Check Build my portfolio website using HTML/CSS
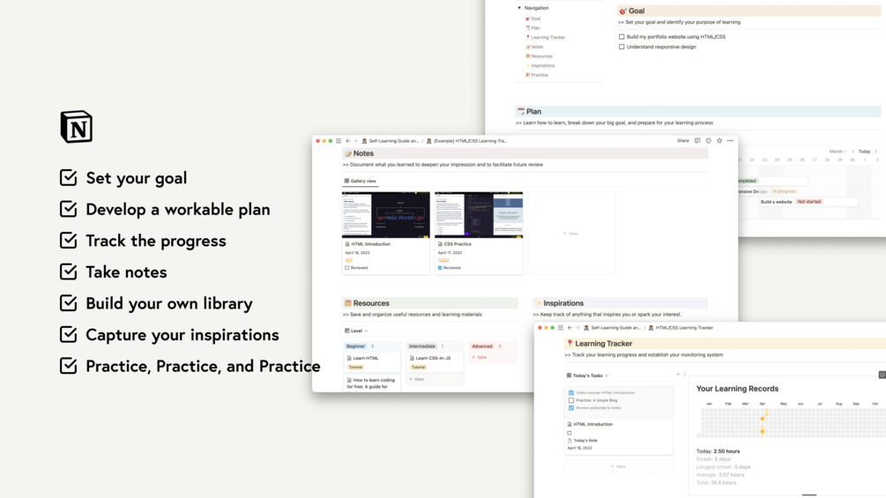Screen dimensions: 886x498 [622, 37]
